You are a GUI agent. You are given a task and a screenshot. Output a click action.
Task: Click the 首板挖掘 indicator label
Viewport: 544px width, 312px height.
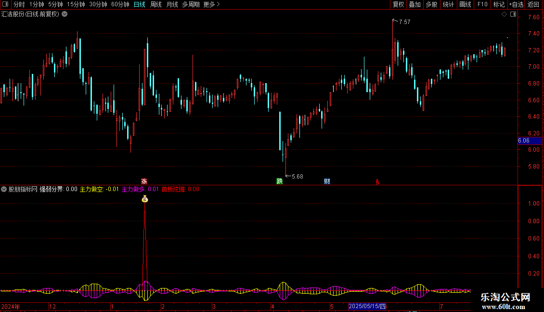181,189
